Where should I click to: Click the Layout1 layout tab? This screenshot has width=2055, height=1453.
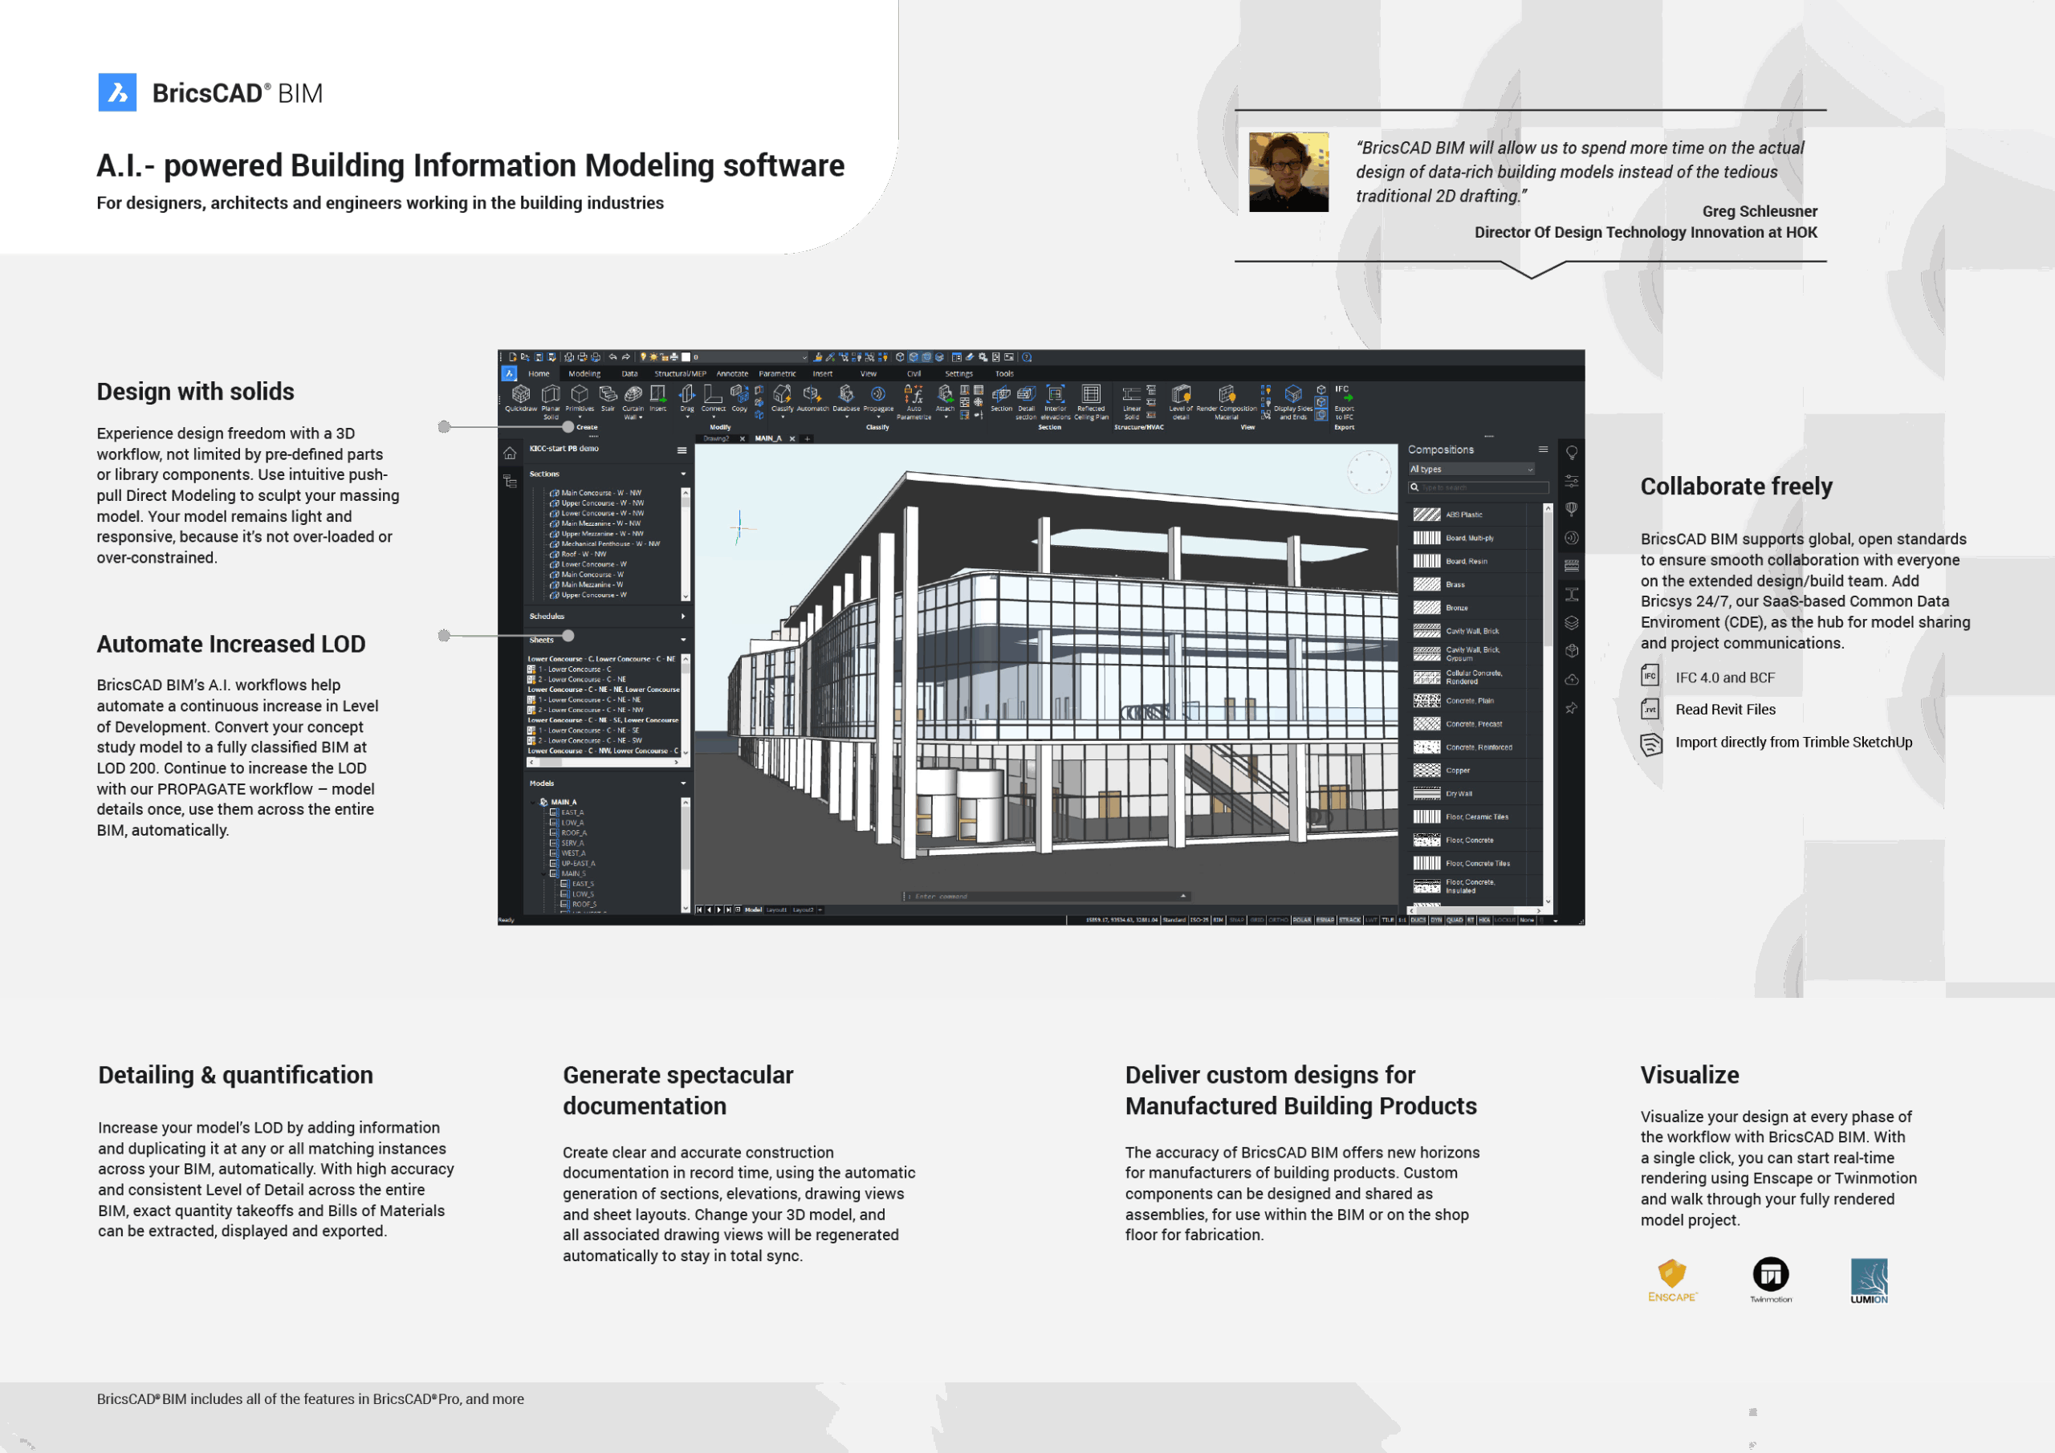[x=777, y=910]
